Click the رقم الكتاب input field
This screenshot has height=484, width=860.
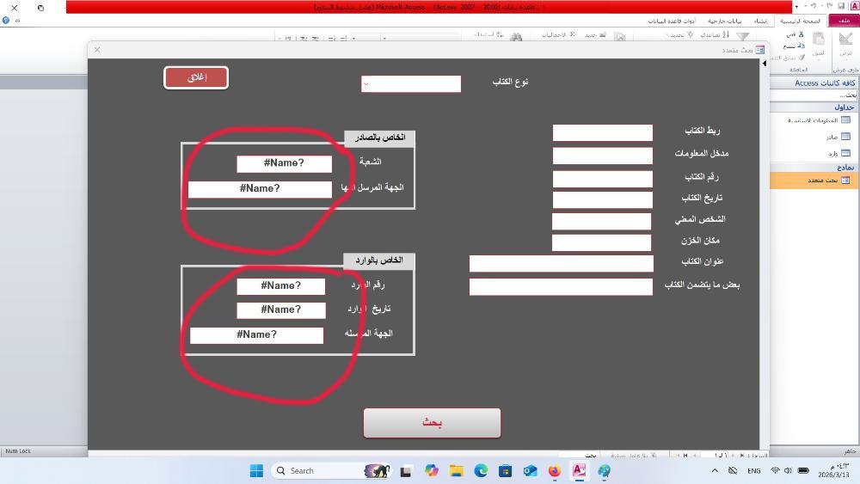[x=602, y=179]
